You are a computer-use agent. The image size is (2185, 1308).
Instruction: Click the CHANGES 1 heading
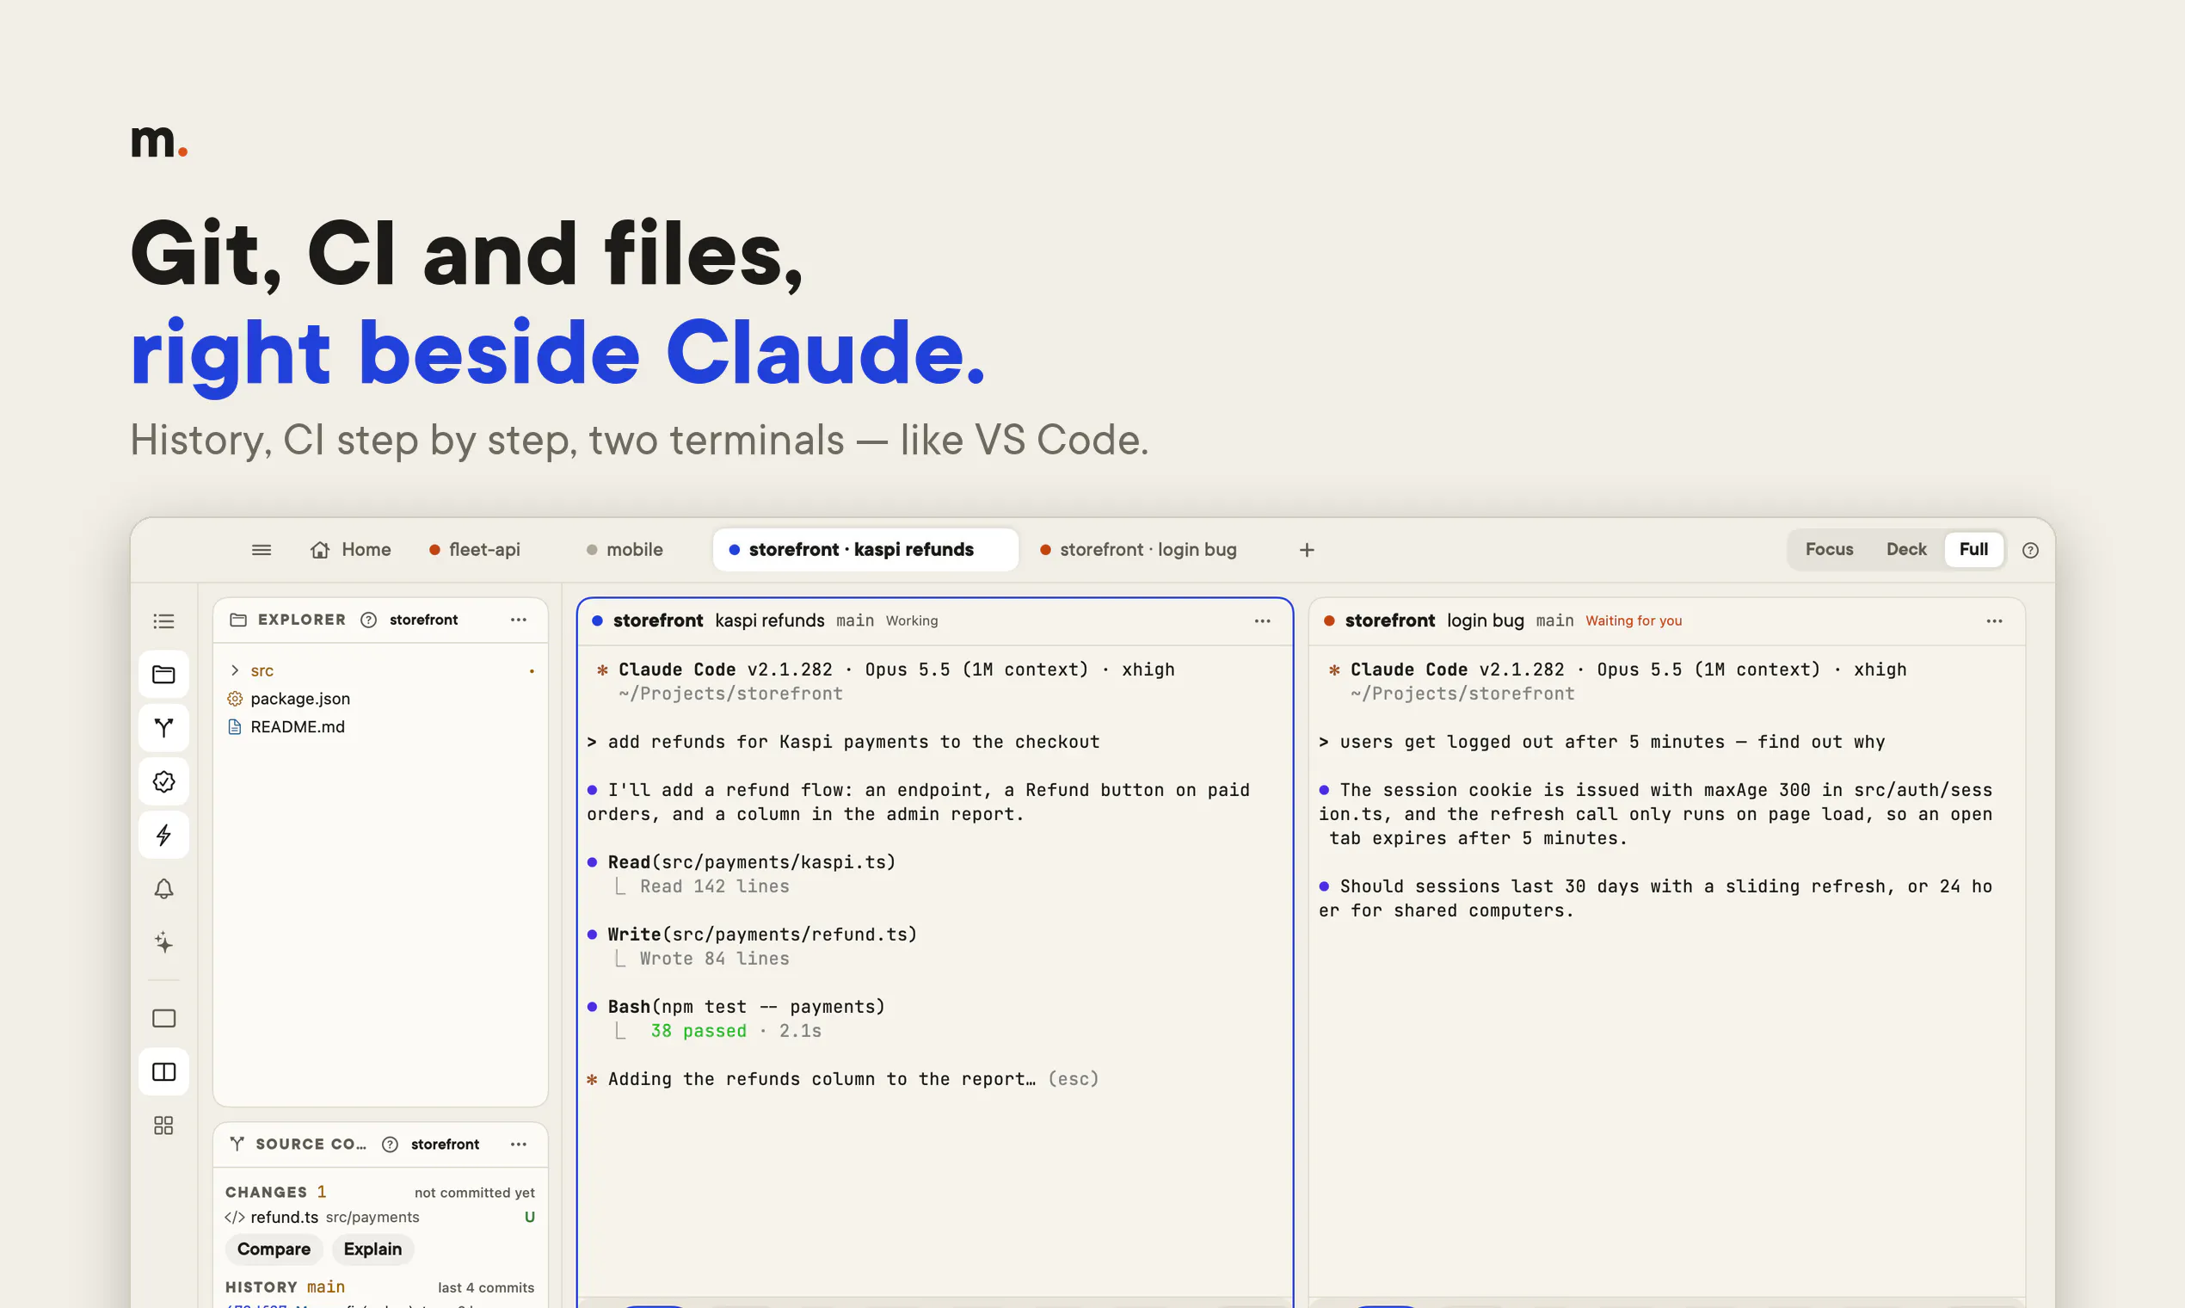pos(276,1193)
